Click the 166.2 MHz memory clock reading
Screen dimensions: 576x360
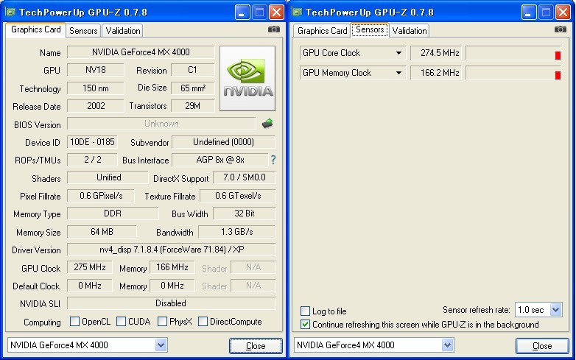tap(435, 73)
